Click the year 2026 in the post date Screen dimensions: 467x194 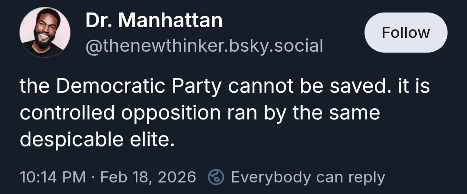coord(177,177)
